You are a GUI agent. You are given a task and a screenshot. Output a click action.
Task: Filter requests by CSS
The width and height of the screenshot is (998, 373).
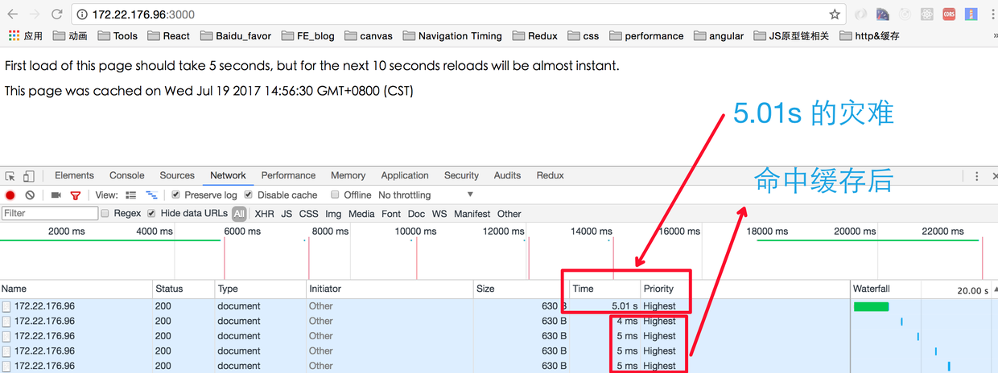pos(309,214)
